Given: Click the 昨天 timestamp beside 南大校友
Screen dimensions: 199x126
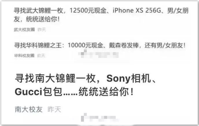Looking at the screenshot, I should pyautogui.click(x=54, y=109).
